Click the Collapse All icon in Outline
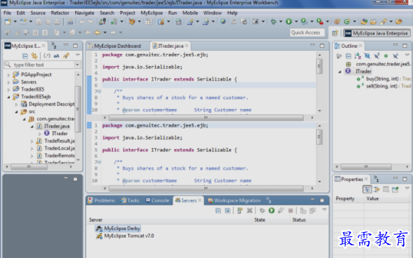The height and width of the screenshot is (258, 413). [348, 56]
